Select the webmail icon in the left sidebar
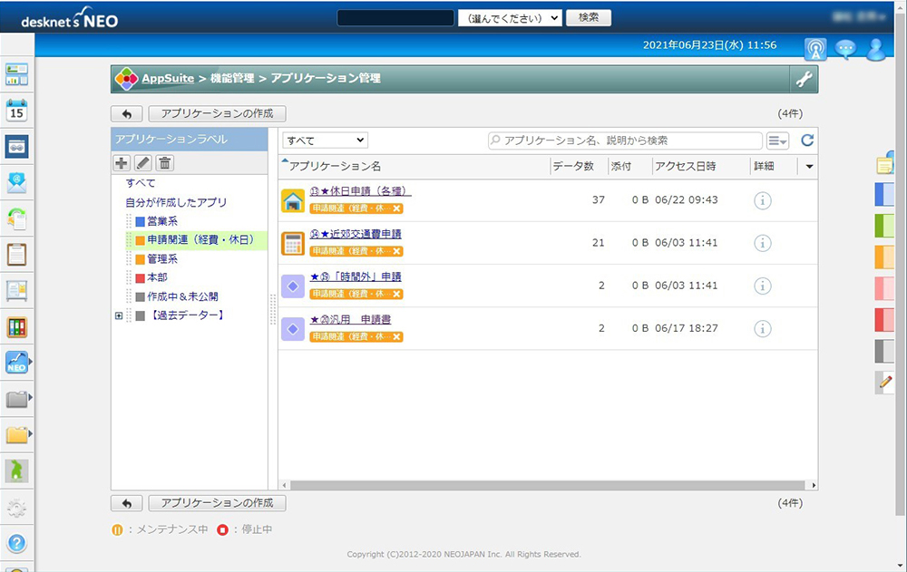907x572 pixels. point(15,181)
